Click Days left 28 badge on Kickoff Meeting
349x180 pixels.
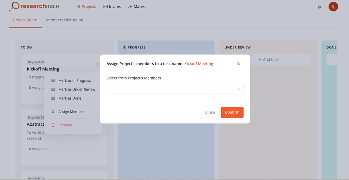[x=36, y=62]
